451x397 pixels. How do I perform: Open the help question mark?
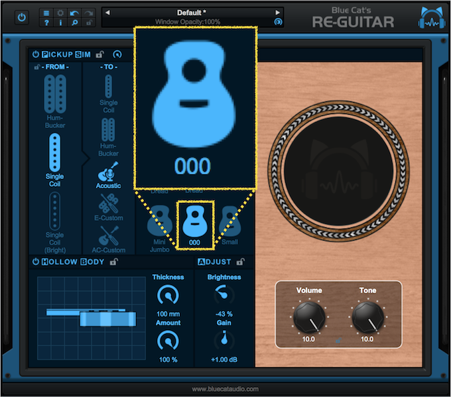[x=46, y=23]
